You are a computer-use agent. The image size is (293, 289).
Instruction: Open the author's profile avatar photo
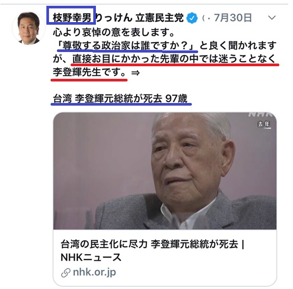click(x=28, y=28)
